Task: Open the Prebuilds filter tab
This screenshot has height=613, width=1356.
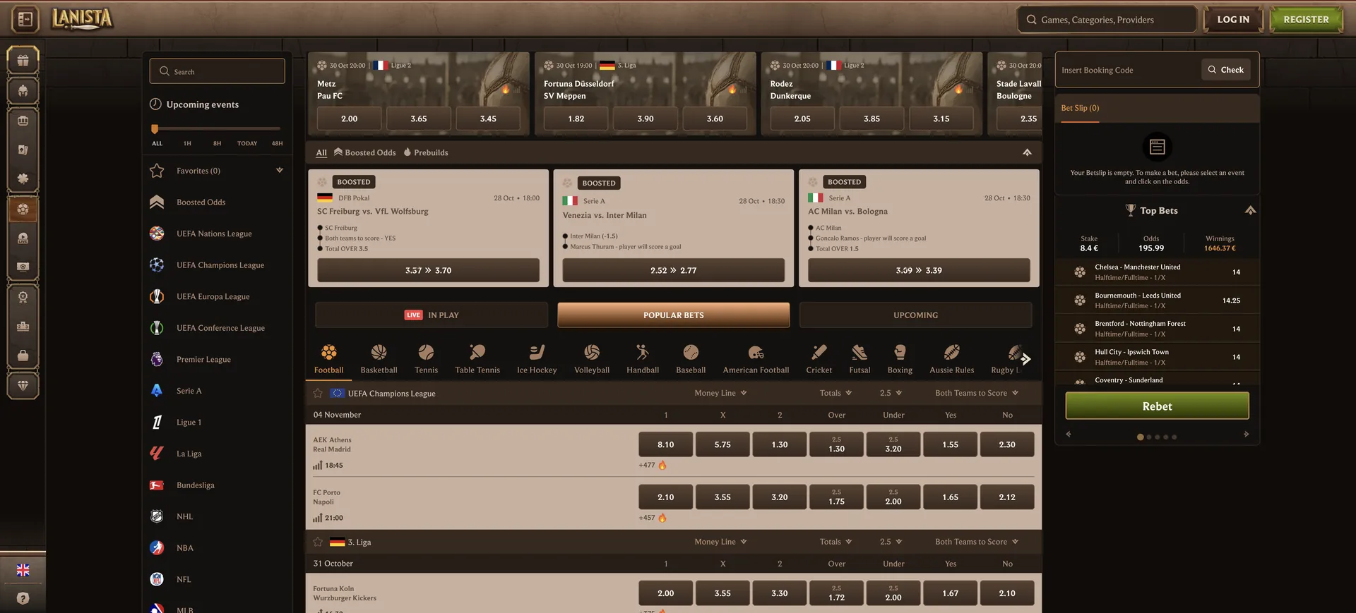Action: (426, 152)
